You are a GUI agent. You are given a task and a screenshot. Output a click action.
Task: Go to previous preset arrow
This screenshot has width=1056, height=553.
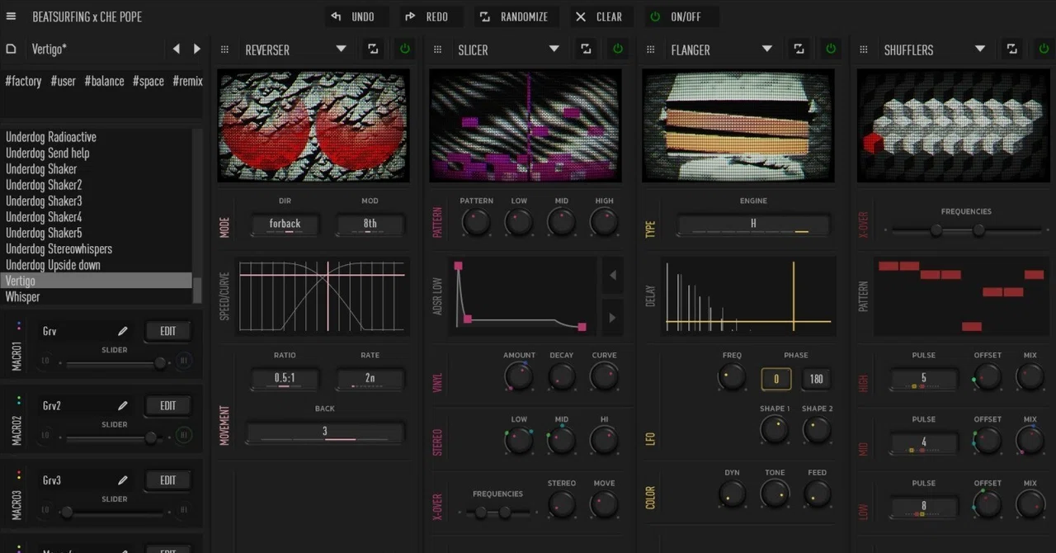[176, 50]
